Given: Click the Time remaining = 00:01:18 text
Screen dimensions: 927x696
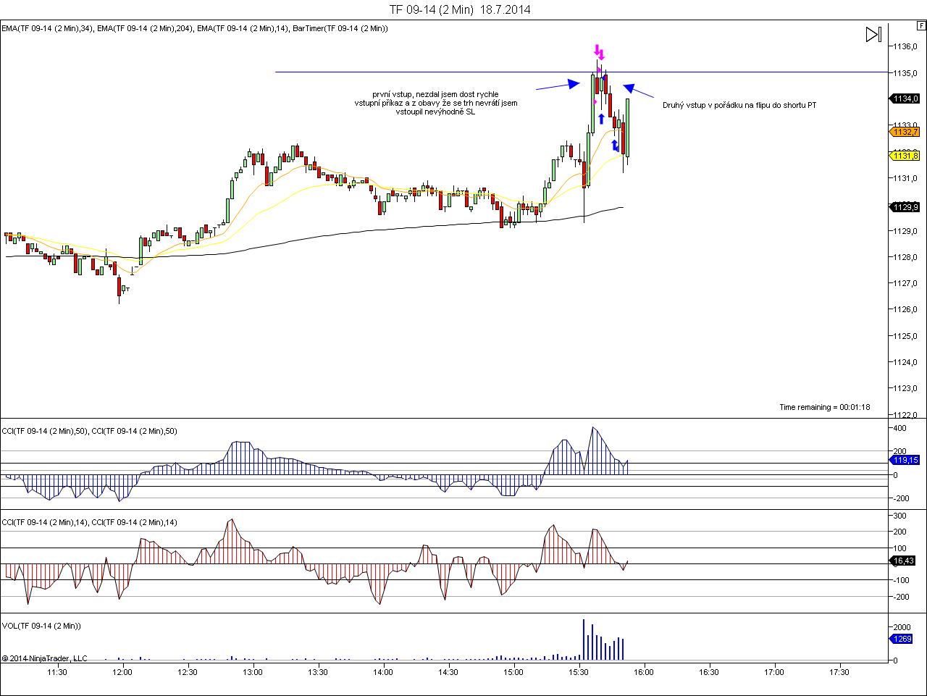Looking at the screenshot, I should click(825, 407).
